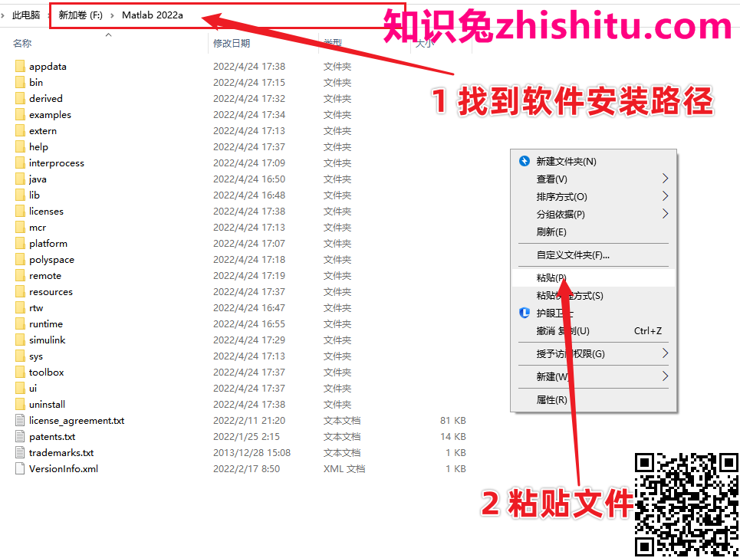The width and height of the screenshot is (740, 558).
Task: Click the rtw folder icon
Action: [20, 307]
